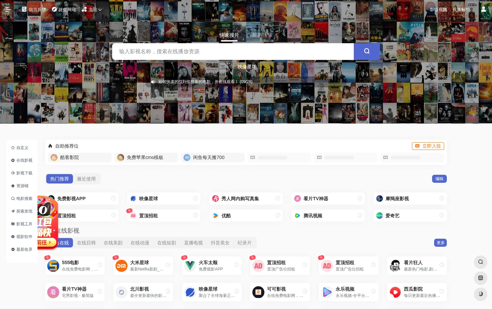
Task: Click arrow icon on 秀人网内购写真集 card
Action: (x=277, y=199)
